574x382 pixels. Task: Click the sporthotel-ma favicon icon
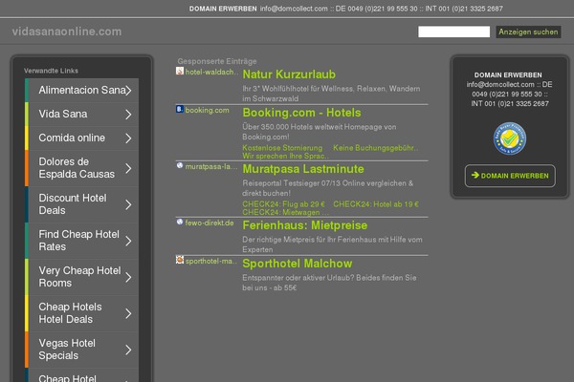[180, 260]
